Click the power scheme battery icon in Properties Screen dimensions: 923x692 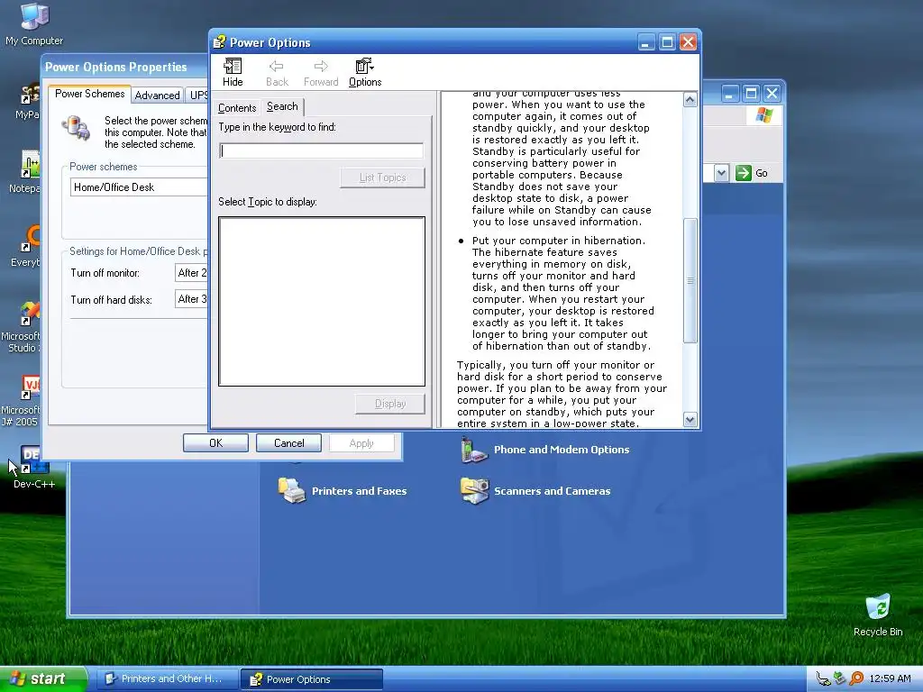click(76, 128)
